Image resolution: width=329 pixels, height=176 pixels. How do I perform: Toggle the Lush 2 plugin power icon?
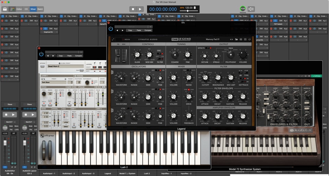tap(41, 54)
